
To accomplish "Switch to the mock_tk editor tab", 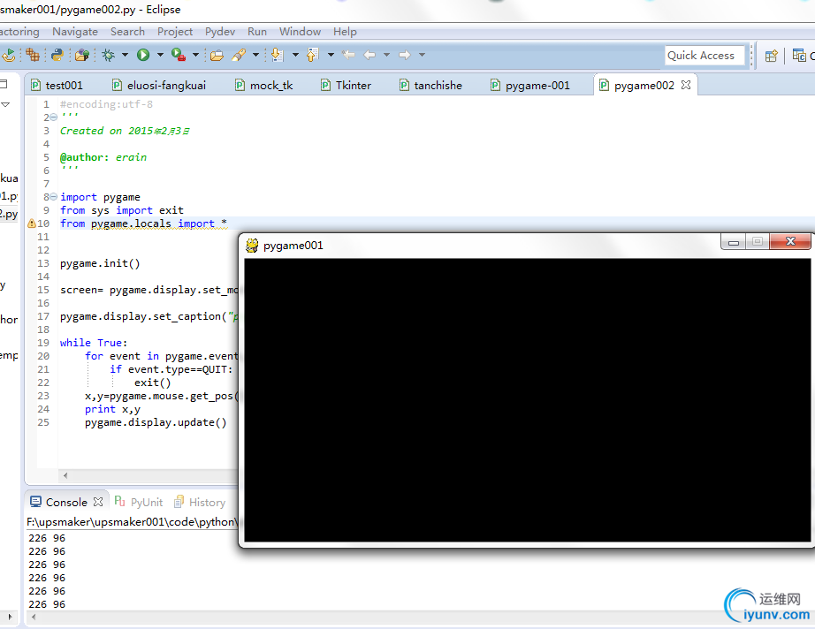I will [264, 85].
